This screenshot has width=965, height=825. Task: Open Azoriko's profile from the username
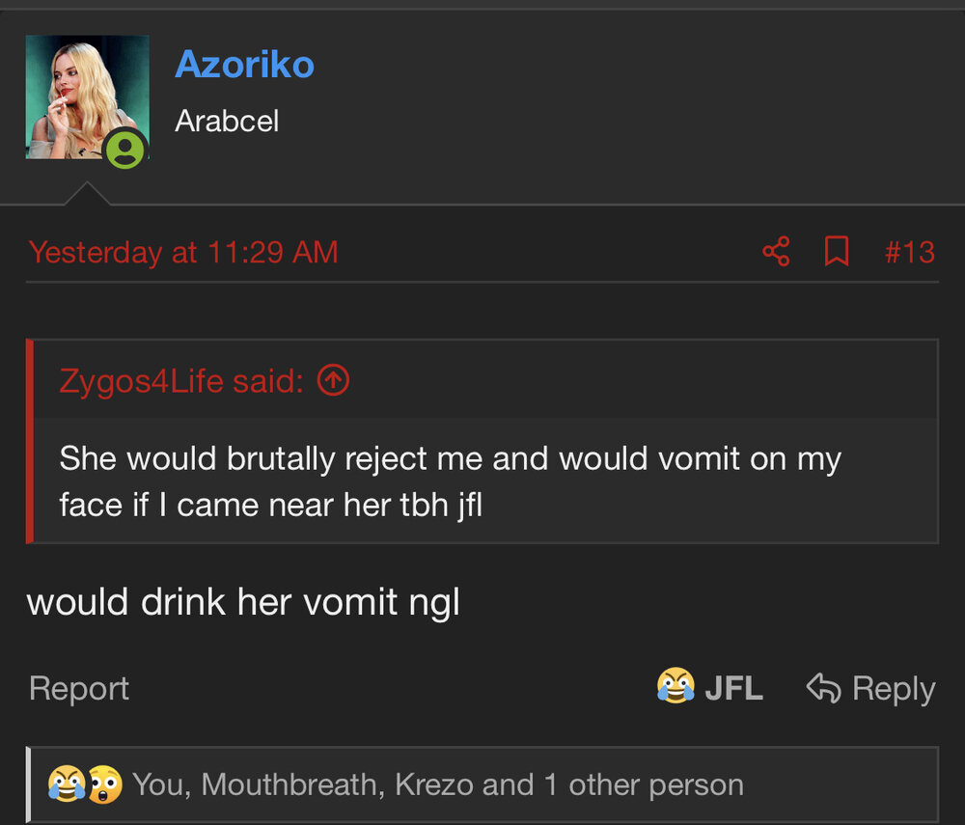(244, 64)
